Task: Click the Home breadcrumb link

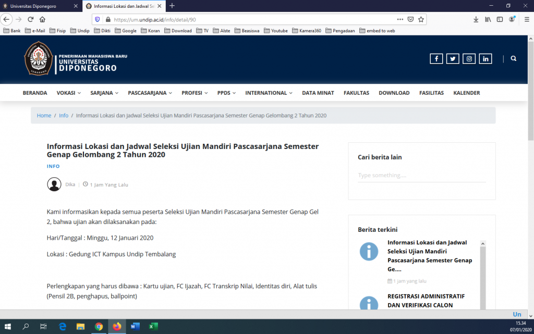Action: click(x=44, y=116)
